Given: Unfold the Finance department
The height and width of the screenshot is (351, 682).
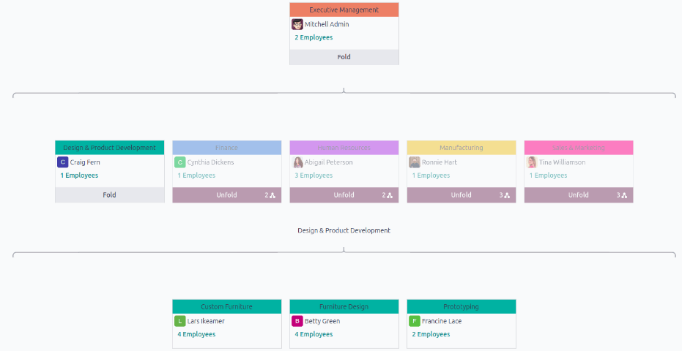Looking at the screenshot, I should point(226,195).
